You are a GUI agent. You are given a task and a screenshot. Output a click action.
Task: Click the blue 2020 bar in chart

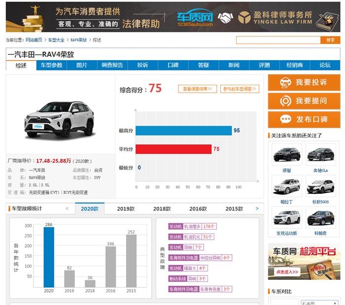tap(49, 257)
